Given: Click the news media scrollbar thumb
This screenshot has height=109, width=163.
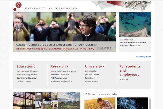Looking at the screenshot, I should coord(150,104).
